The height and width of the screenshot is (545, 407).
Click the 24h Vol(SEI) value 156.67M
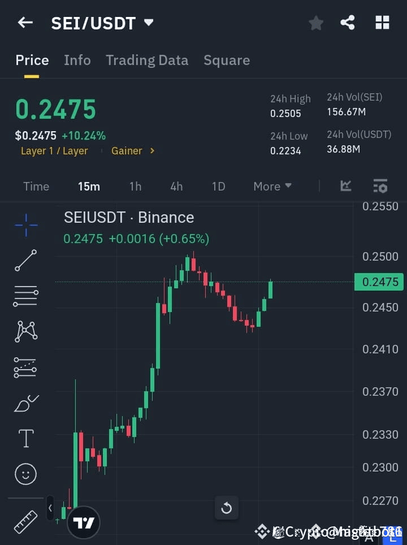[x=346, y=112]
